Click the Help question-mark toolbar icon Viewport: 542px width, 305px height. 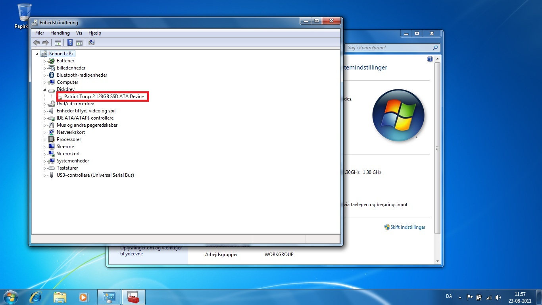click(70, 42)
